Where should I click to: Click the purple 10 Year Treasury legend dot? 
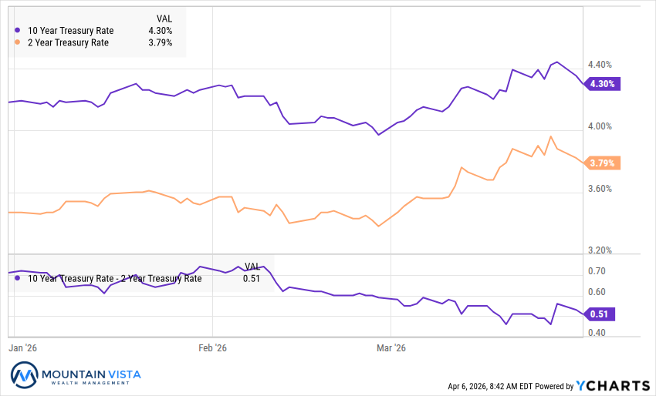18,31
